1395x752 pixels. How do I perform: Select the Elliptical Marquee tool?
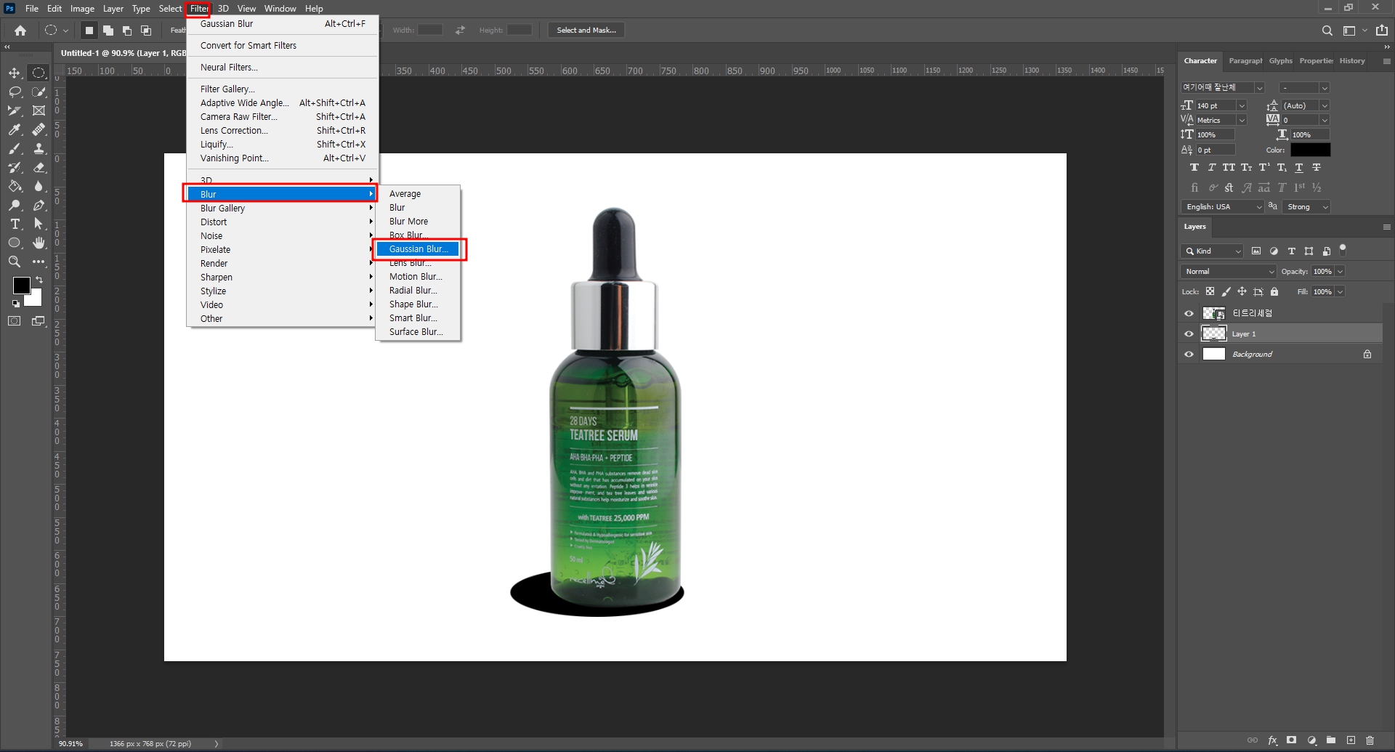pyautogui.click(x=39, y=73)
